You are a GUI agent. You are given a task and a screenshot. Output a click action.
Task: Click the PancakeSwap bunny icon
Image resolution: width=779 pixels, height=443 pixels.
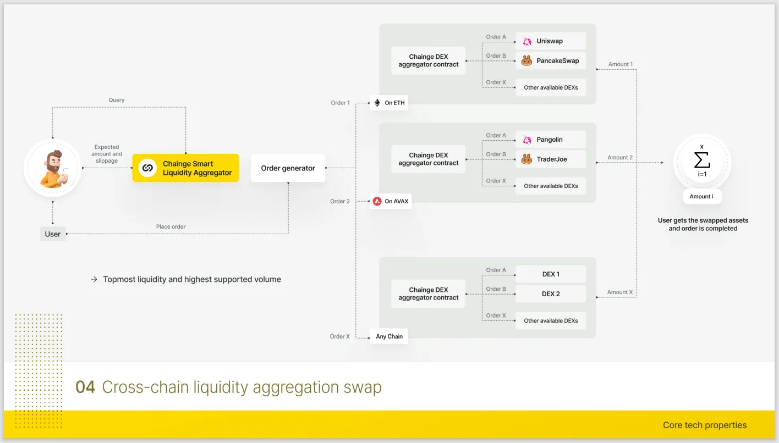[527, 61]
